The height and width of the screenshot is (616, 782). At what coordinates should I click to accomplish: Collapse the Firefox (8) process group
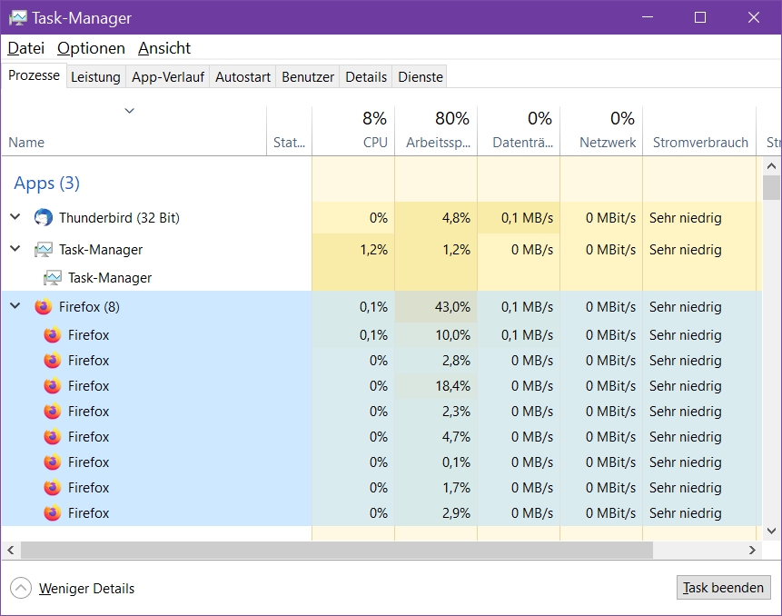click(15, 307)
